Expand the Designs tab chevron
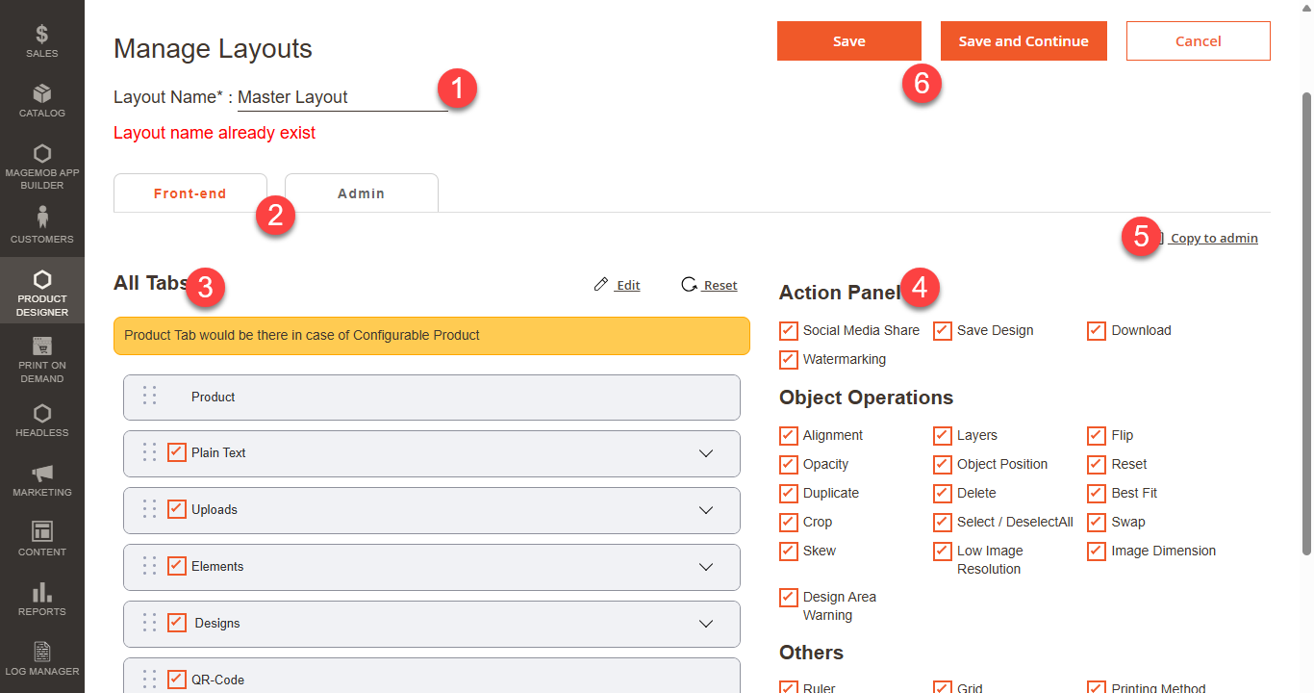The height and width of the screenshot is (693, 1314). coord(706,624)
